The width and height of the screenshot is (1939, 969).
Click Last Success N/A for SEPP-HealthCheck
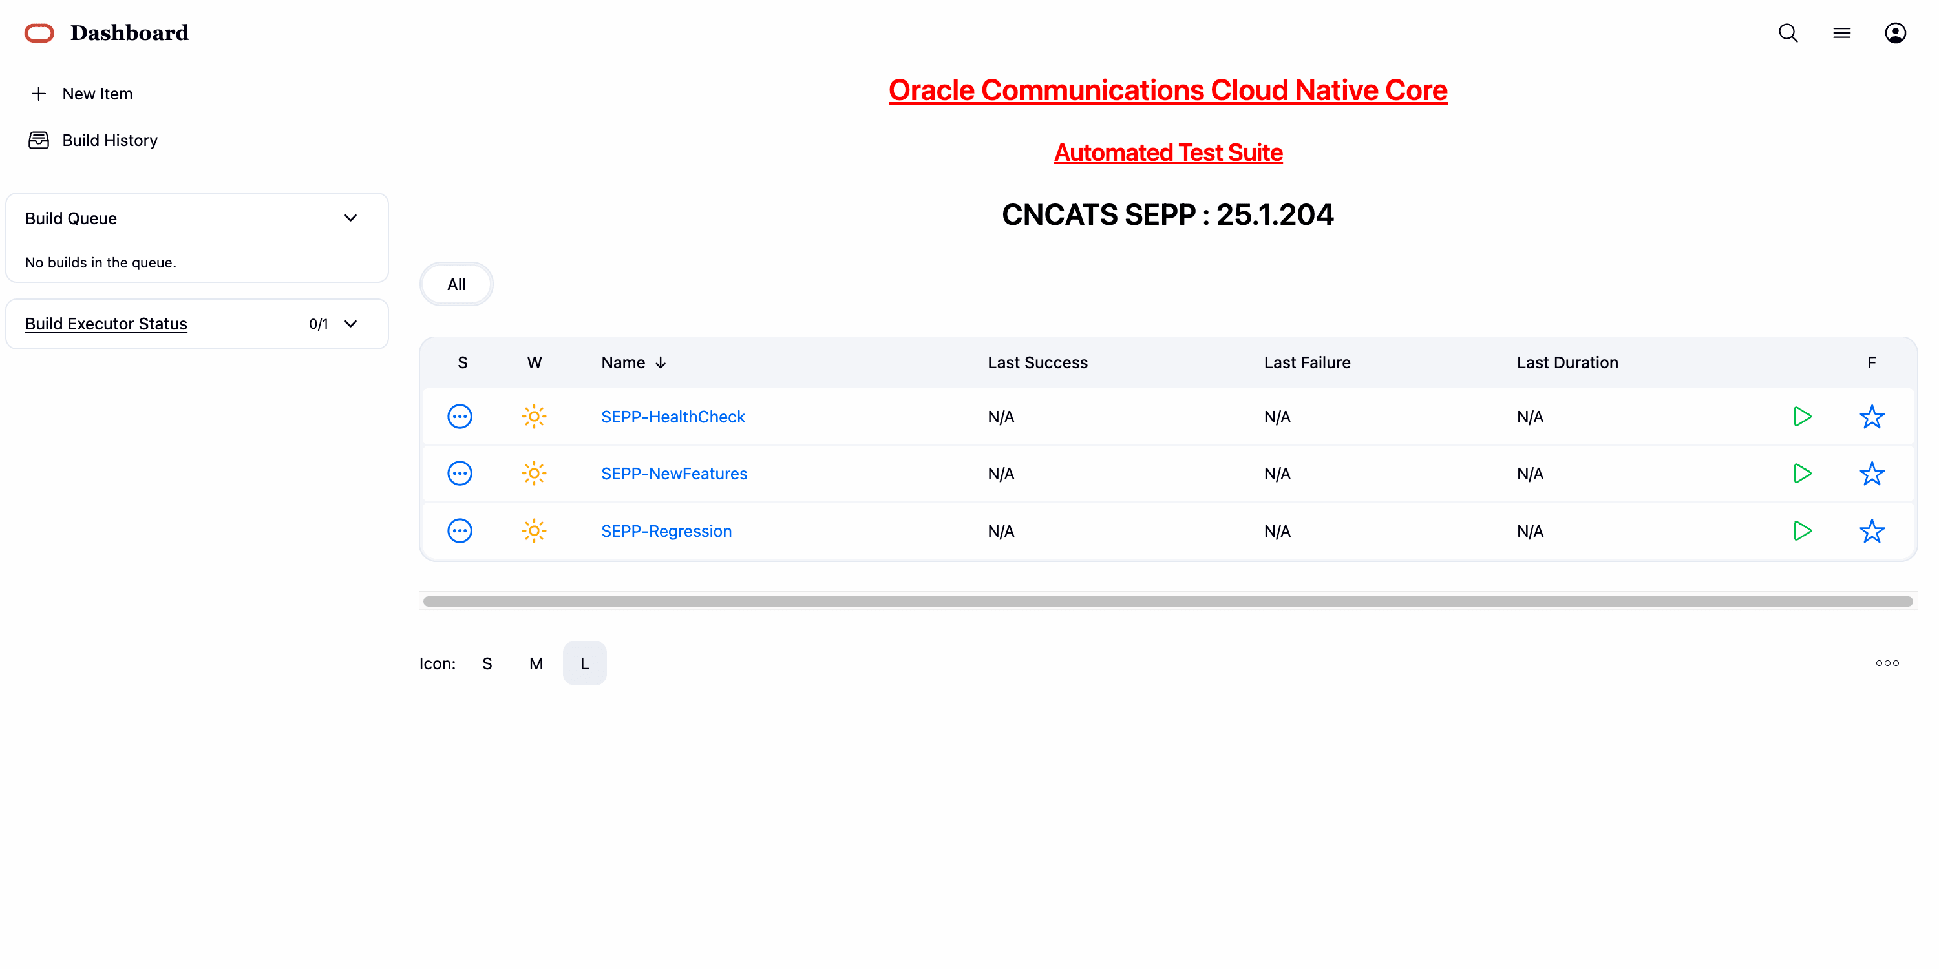coord(1001,416)
